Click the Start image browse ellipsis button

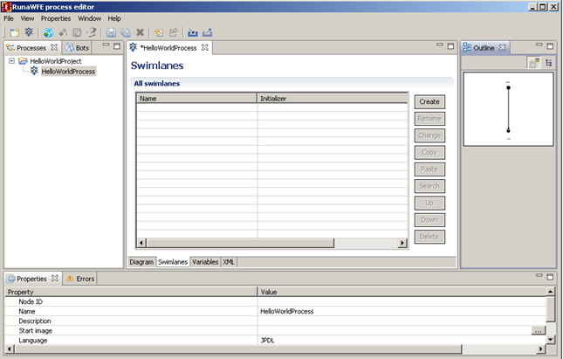point(539,330)
